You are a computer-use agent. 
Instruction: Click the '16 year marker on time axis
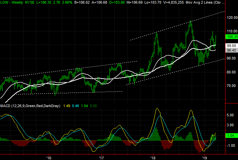(x=49, y=157)
